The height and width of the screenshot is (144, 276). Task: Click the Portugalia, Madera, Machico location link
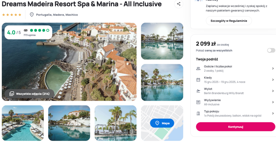pyautogui.click(x=57, y=15)
